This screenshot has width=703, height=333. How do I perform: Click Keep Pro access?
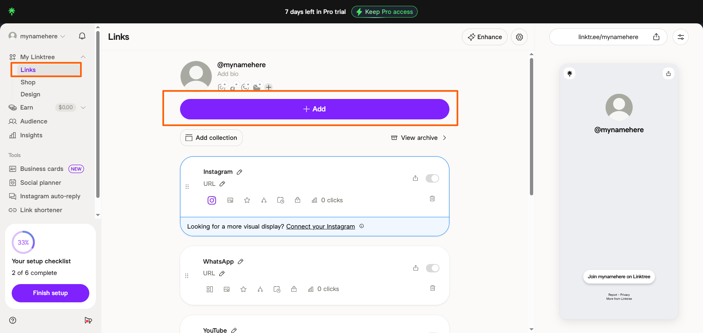(384, 12)
